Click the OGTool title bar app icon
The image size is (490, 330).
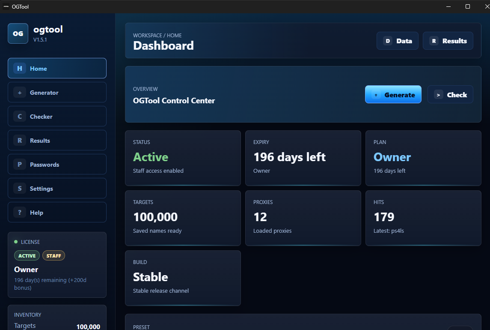[x=6, y=6]
